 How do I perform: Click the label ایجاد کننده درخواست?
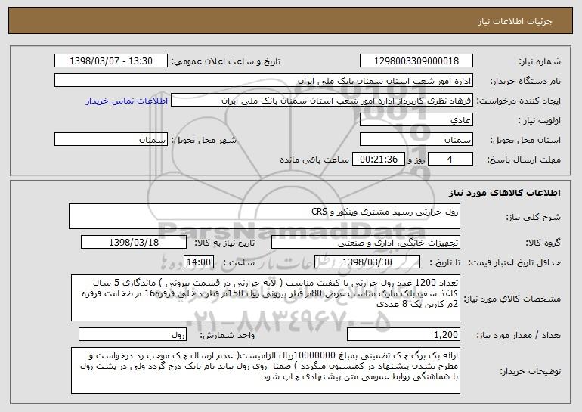click(x=519, y=101)
